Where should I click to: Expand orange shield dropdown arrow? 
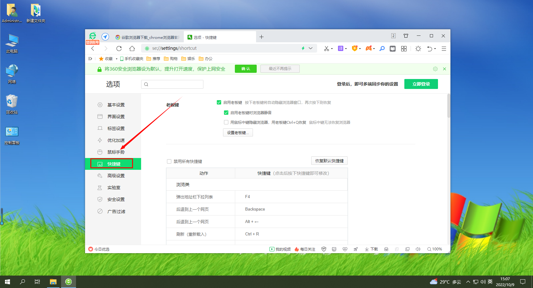[x=360, y=49]
